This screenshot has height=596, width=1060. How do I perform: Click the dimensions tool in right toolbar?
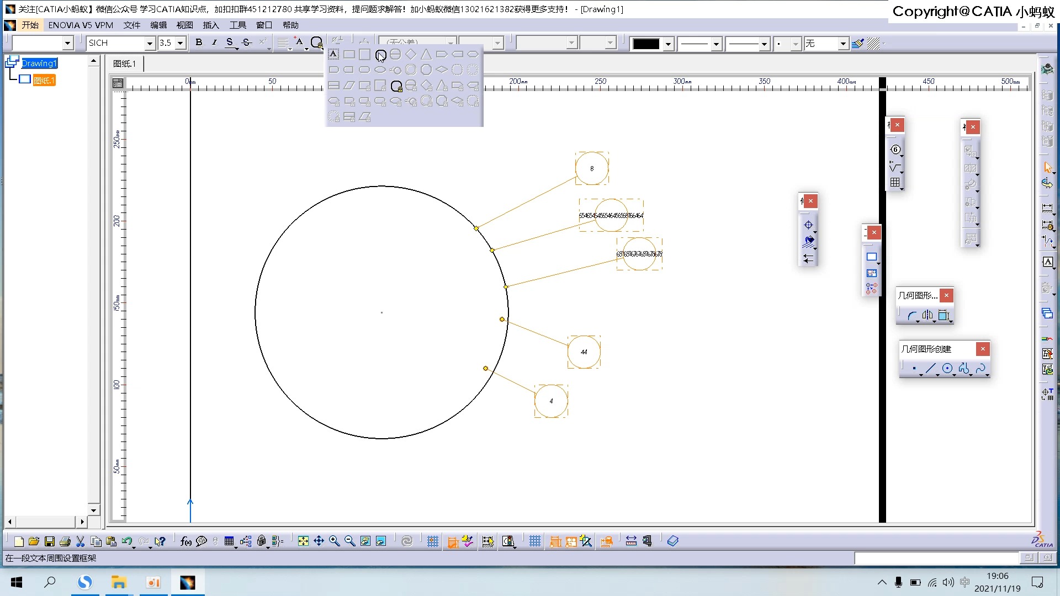coord(1047,208)
